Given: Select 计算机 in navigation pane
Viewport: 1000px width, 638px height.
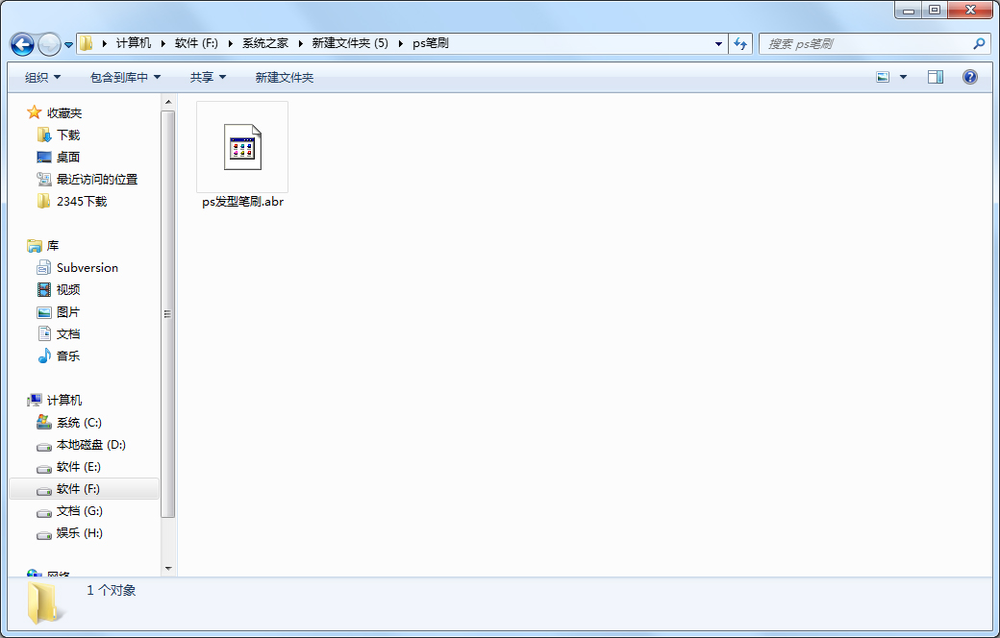Looking at the screenshot, I should coord(64,401).
